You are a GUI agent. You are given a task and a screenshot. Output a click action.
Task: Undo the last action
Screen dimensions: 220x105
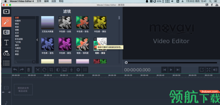point(15,70)
